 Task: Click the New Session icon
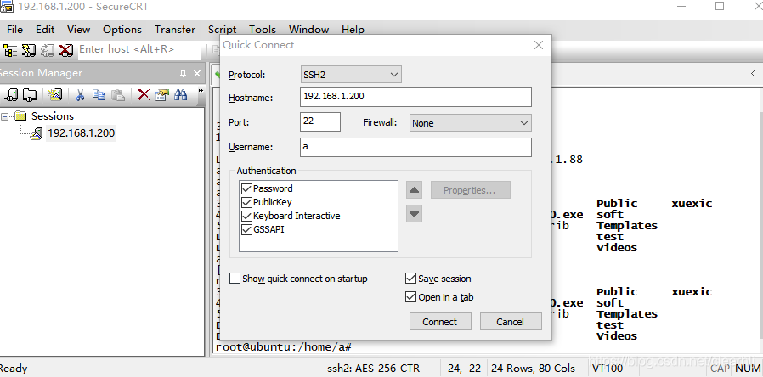55,94
